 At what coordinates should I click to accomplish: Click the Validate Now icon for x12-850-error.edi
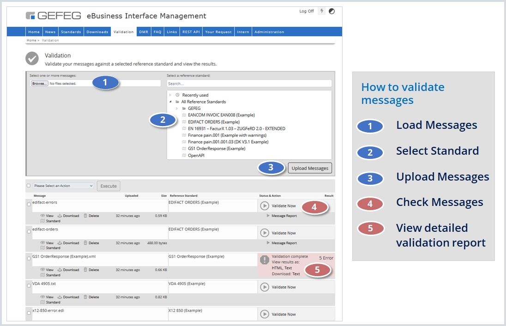[265, 314]
